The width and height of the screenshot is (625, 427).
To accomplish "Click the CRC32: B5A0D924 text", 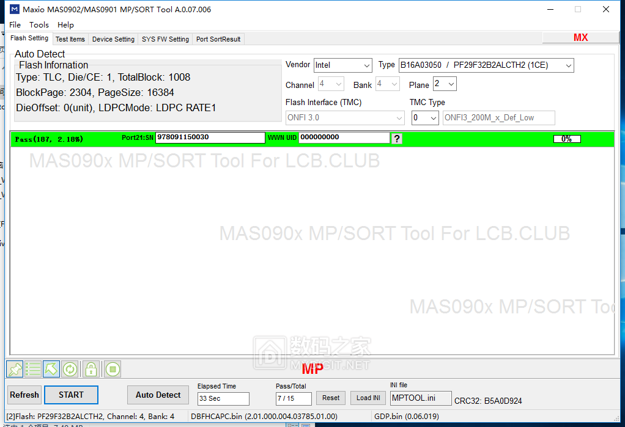I will pos(488,401).
